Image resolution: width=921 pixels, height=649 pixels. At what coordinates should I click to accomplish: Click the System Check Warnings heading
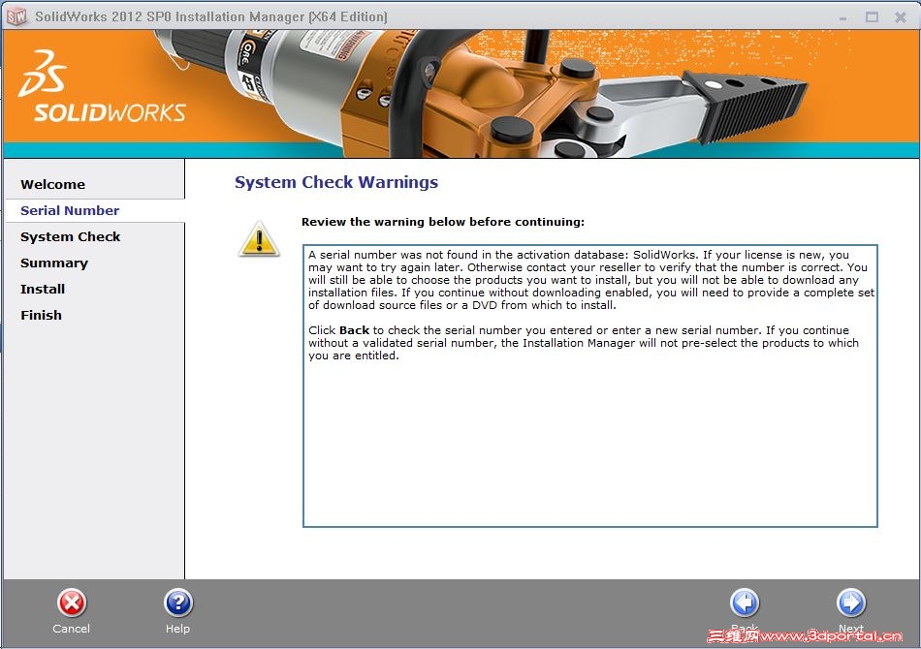(336, 182)
